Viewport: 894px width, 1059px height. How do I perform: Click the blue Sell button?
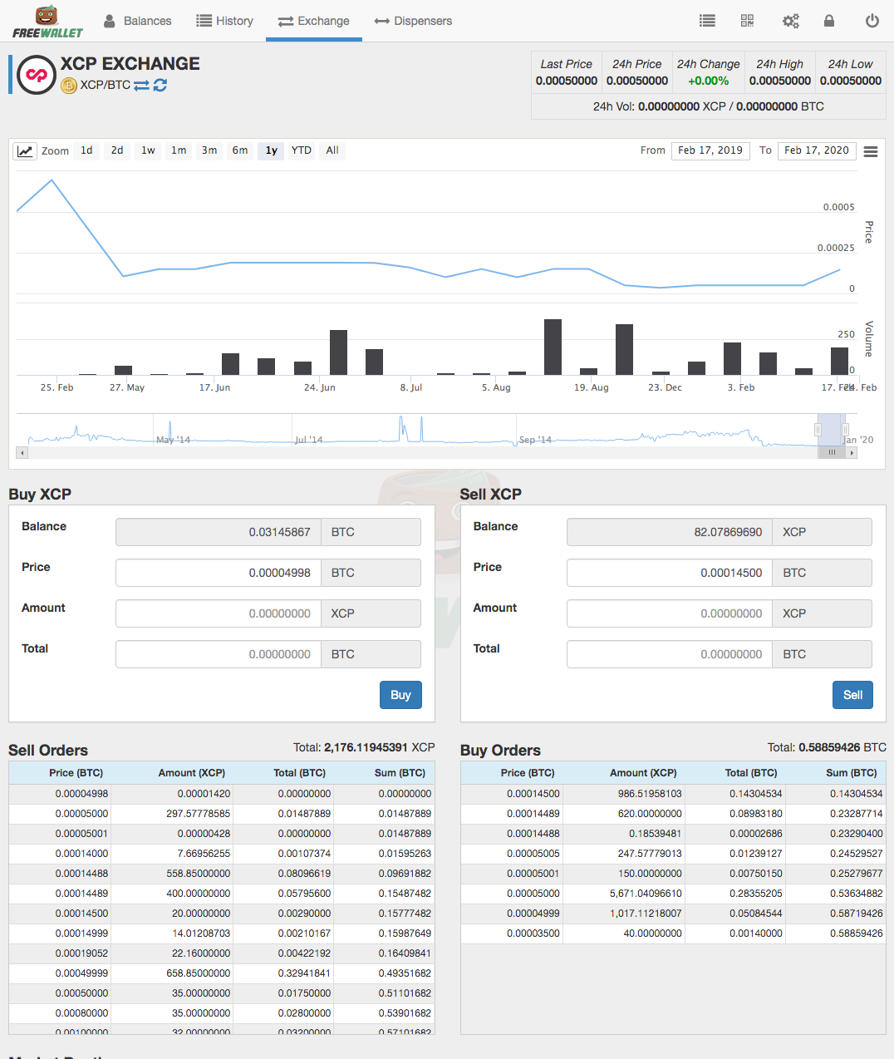[852, 695]
